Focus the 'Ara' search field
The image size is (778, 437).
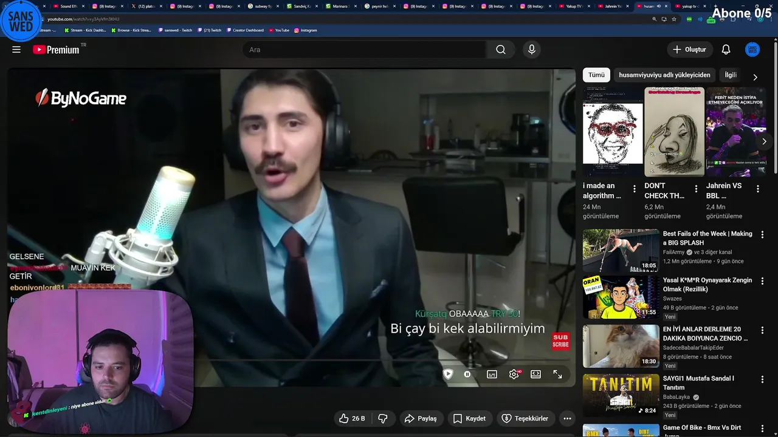click(365, 50)
